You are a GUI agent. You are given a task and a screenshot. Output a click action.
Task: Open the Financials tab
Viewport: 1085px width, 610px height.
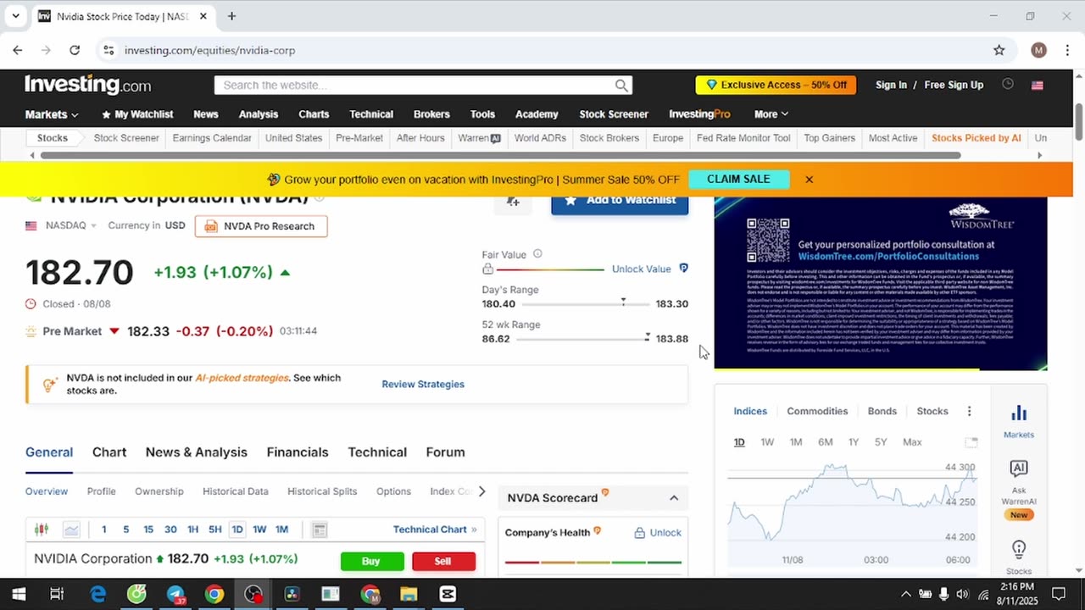point(298,452)
